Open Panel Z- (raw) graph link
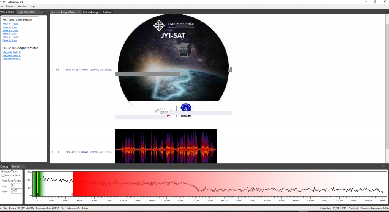Screen dimensions: 389x212 point(10,40)
